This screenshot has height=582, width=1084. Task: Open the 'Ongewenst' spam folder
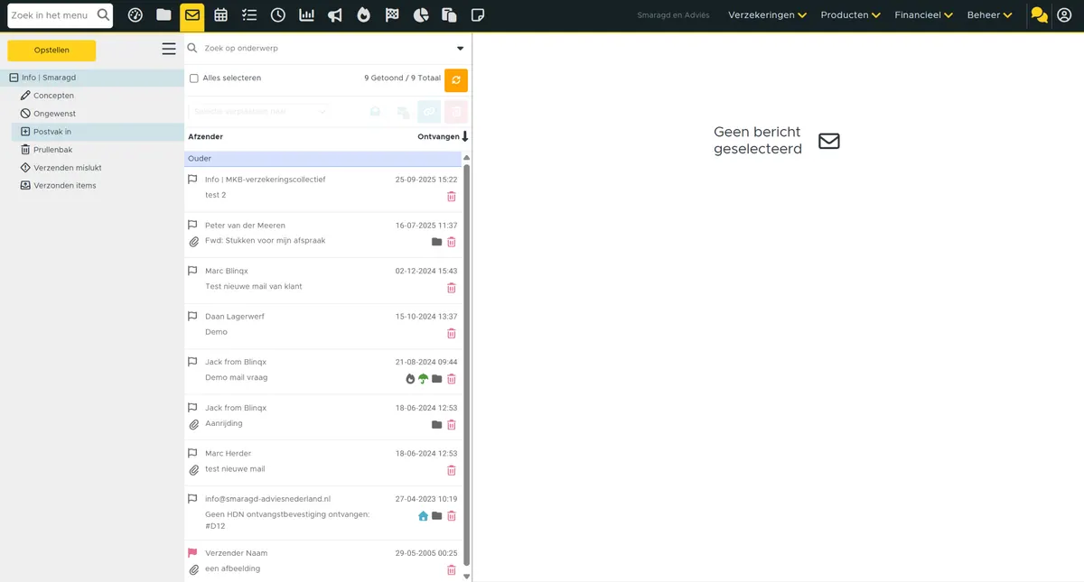(54, 114)
